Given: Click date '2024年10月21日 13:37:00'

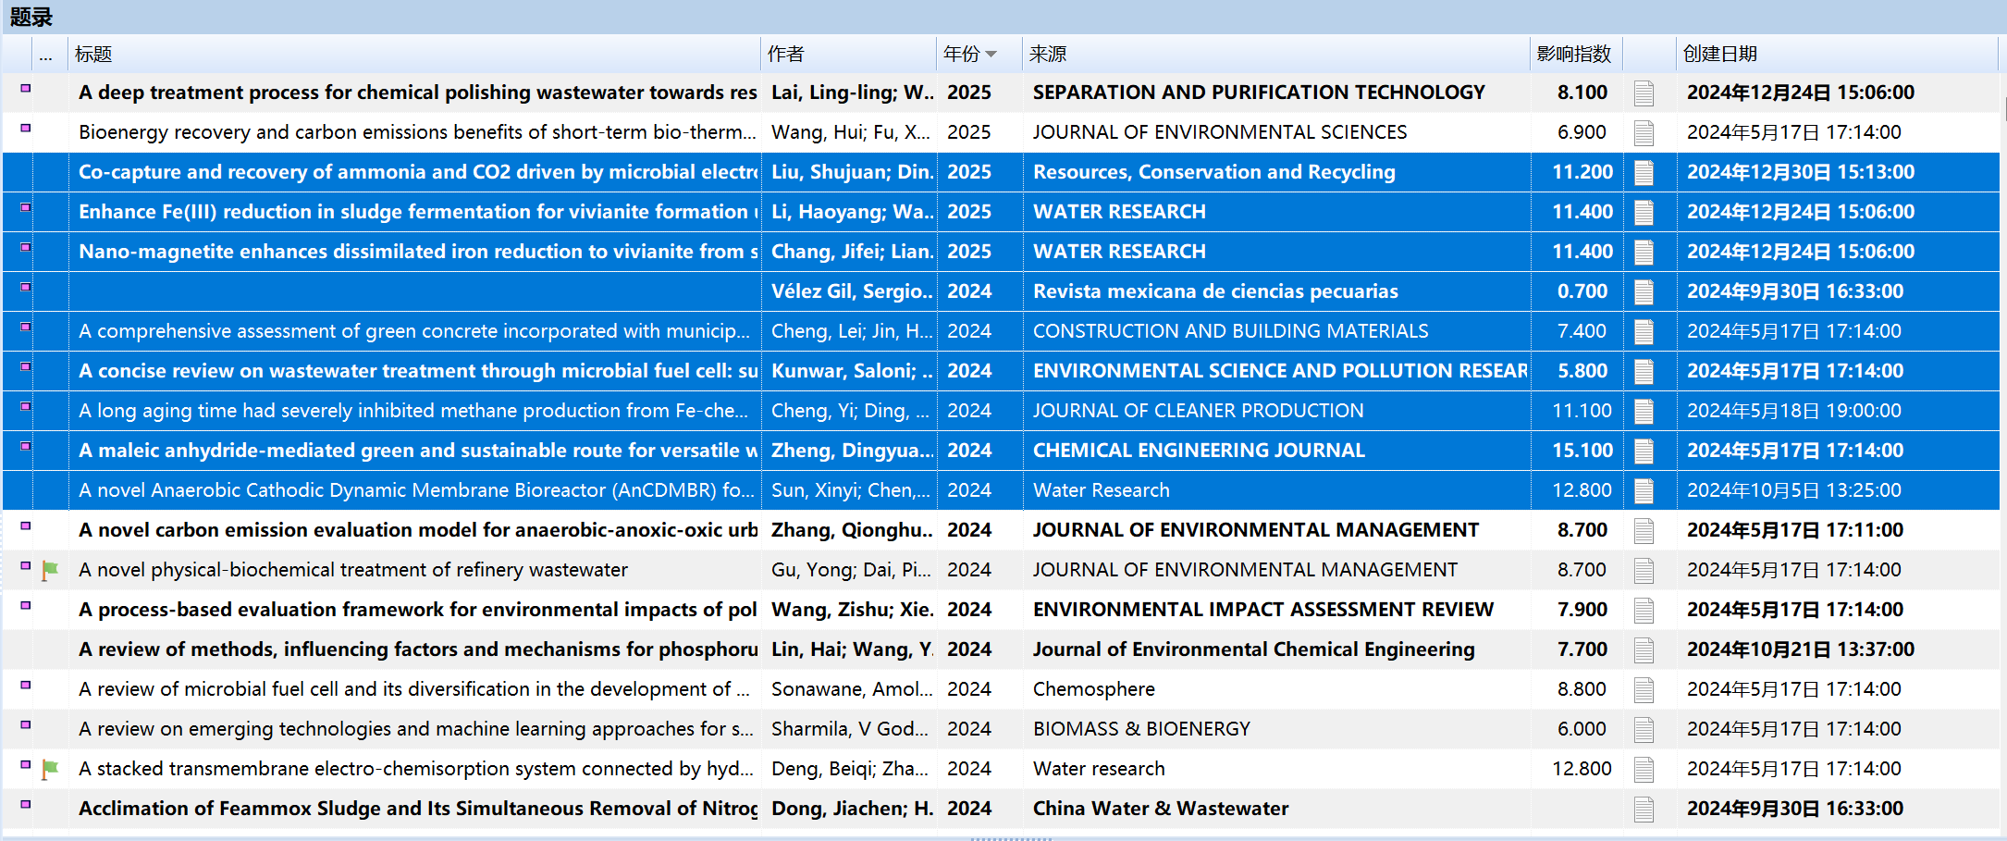Looking at the screenshot, I should [1801, 649].
